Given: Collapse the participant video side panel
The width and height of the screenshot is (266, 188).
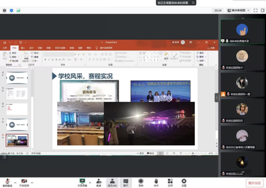Looking at the screenshot, I should pyautogui.click(x=217, y=98).
